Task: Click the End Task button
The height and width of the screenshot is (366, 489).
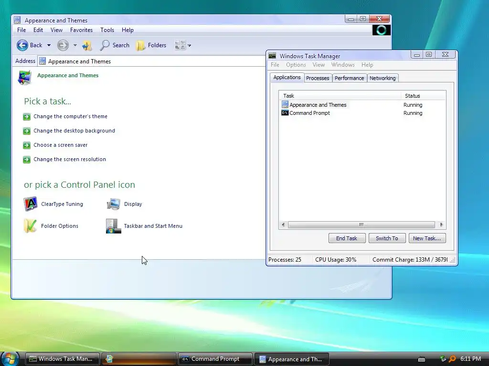Action: (x=347, y=238)
